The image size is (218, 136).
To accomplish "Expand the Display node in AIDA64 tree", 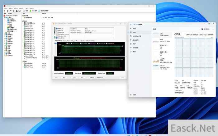I will pyautogui.click(x=4, y=38).
